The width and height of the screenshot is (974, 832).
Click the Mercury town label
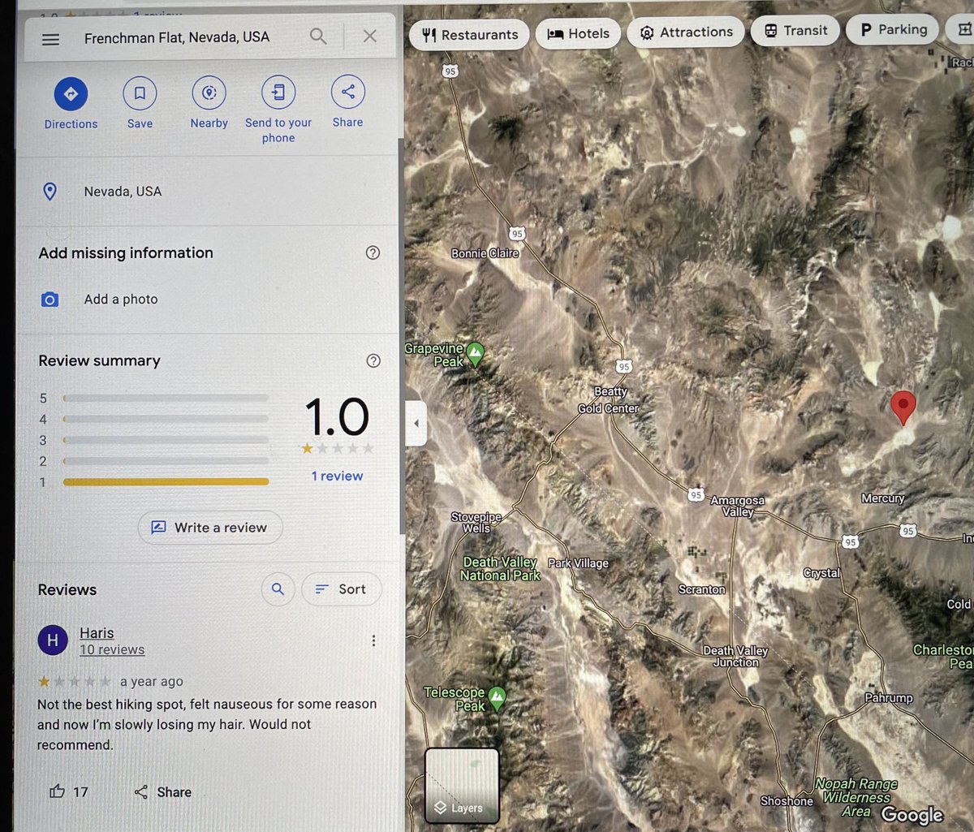[883, 498]
